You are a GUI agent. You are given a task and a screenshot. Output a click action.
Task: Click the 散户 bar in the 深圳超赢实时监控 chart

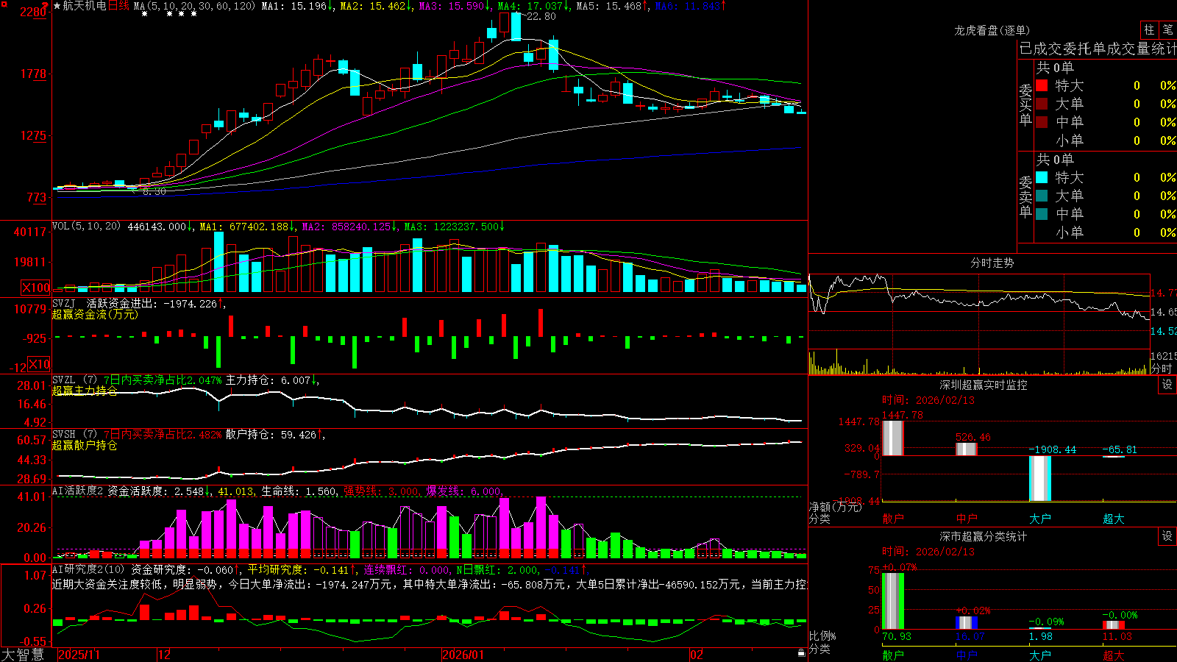pos(893,438)
